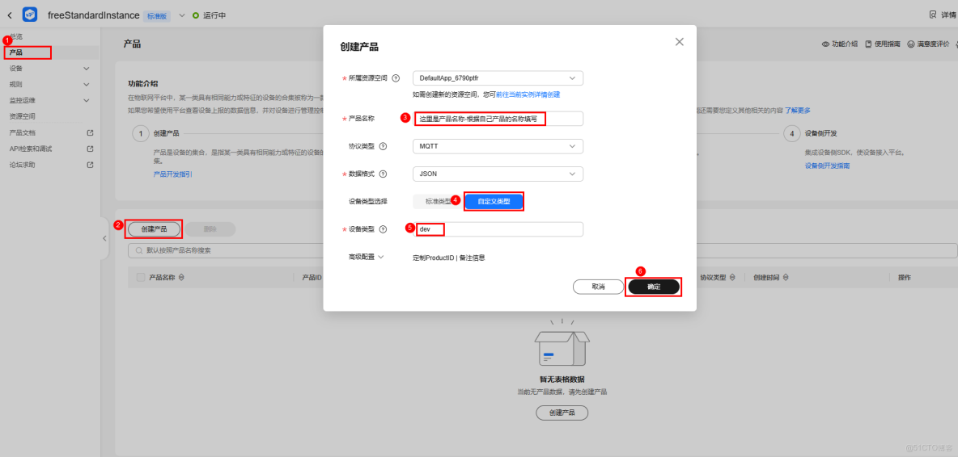Click the 功能介绍 eye icon
958x457 pixels.
(x=824, y=44)
